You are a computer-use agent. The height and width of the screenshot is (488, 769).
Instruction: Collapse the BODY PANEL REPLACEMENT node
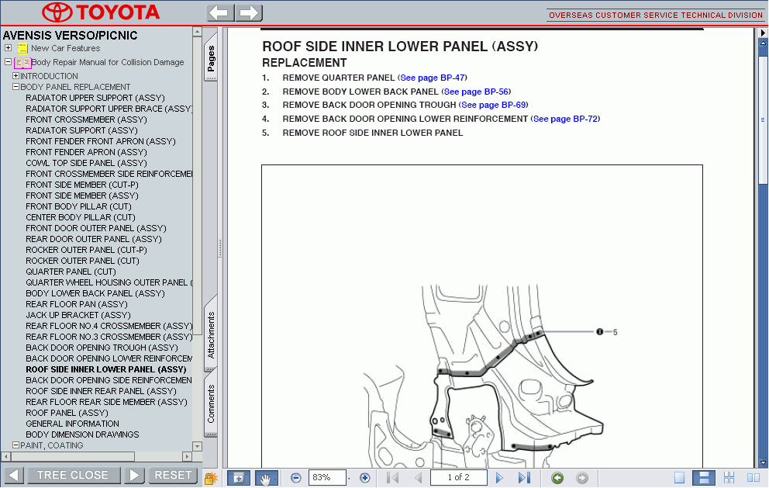click(16, 86)
